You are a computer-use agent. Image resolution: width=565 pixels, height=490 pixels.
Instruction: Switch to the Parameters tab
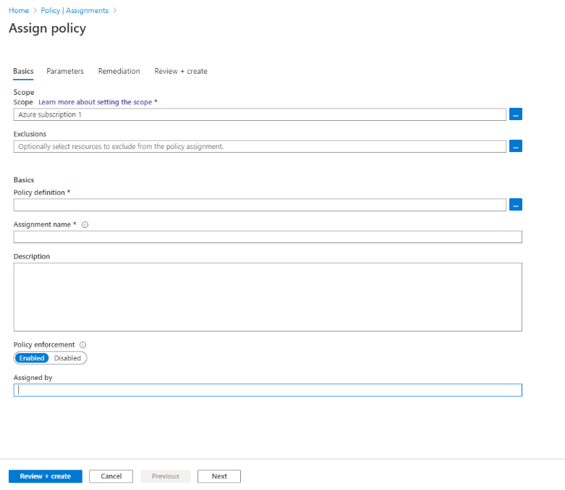tap(65, 71)
